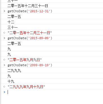Select the getChsDate('2015-09-09') command text
Image resolution: width=103 pixels, height=104 pixels.
coord(30,38)
